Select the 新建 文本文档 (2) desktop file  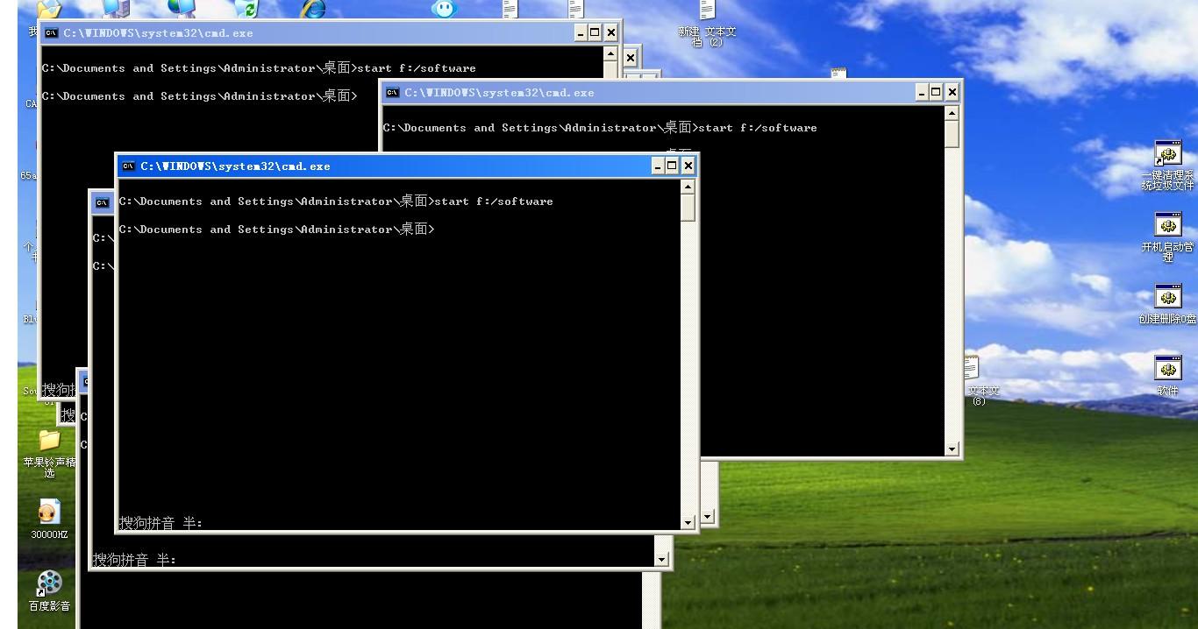707,25
